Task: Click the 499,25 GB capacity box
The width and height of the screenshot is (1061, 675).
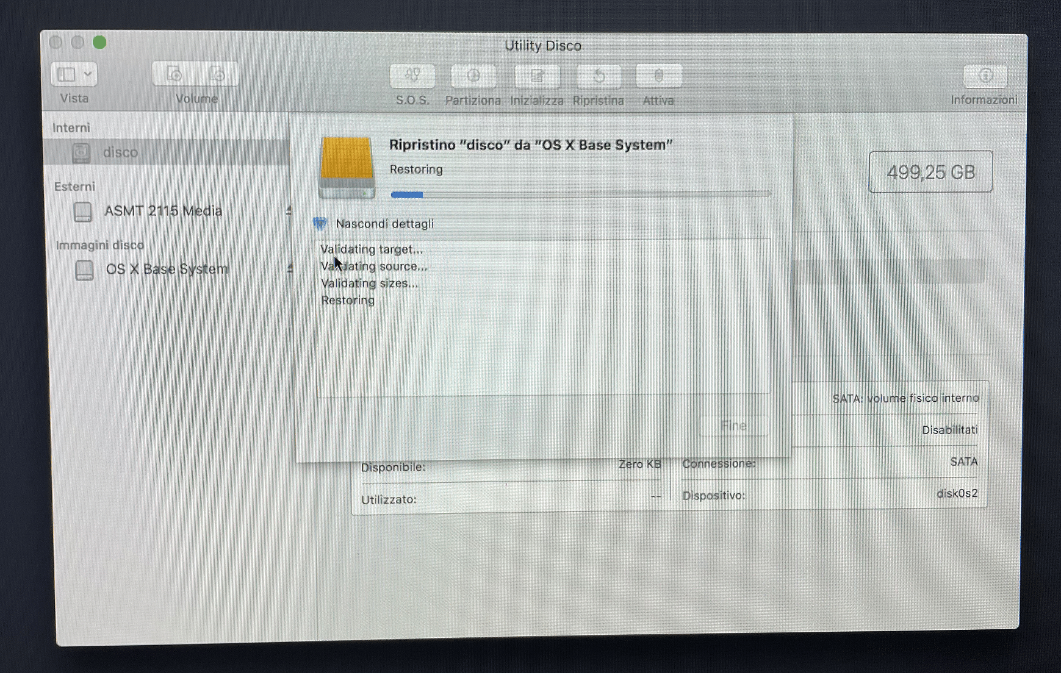Action: [x=930, y=172]
